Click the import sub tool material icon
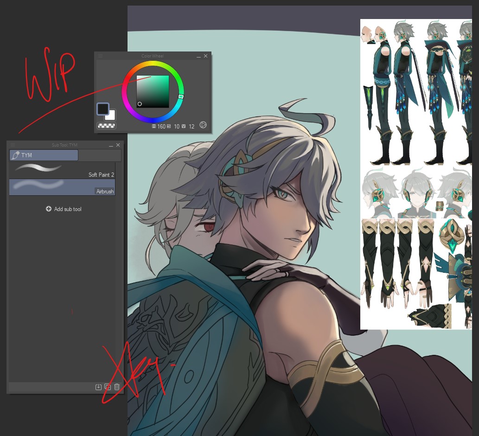The height and width of the screenshot is (436, 479). point(98,387)
